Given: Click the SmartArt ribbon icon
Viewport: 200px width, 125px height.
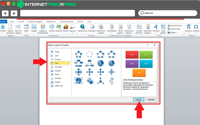Looking at the screenshot, I should tap(59, 27).
